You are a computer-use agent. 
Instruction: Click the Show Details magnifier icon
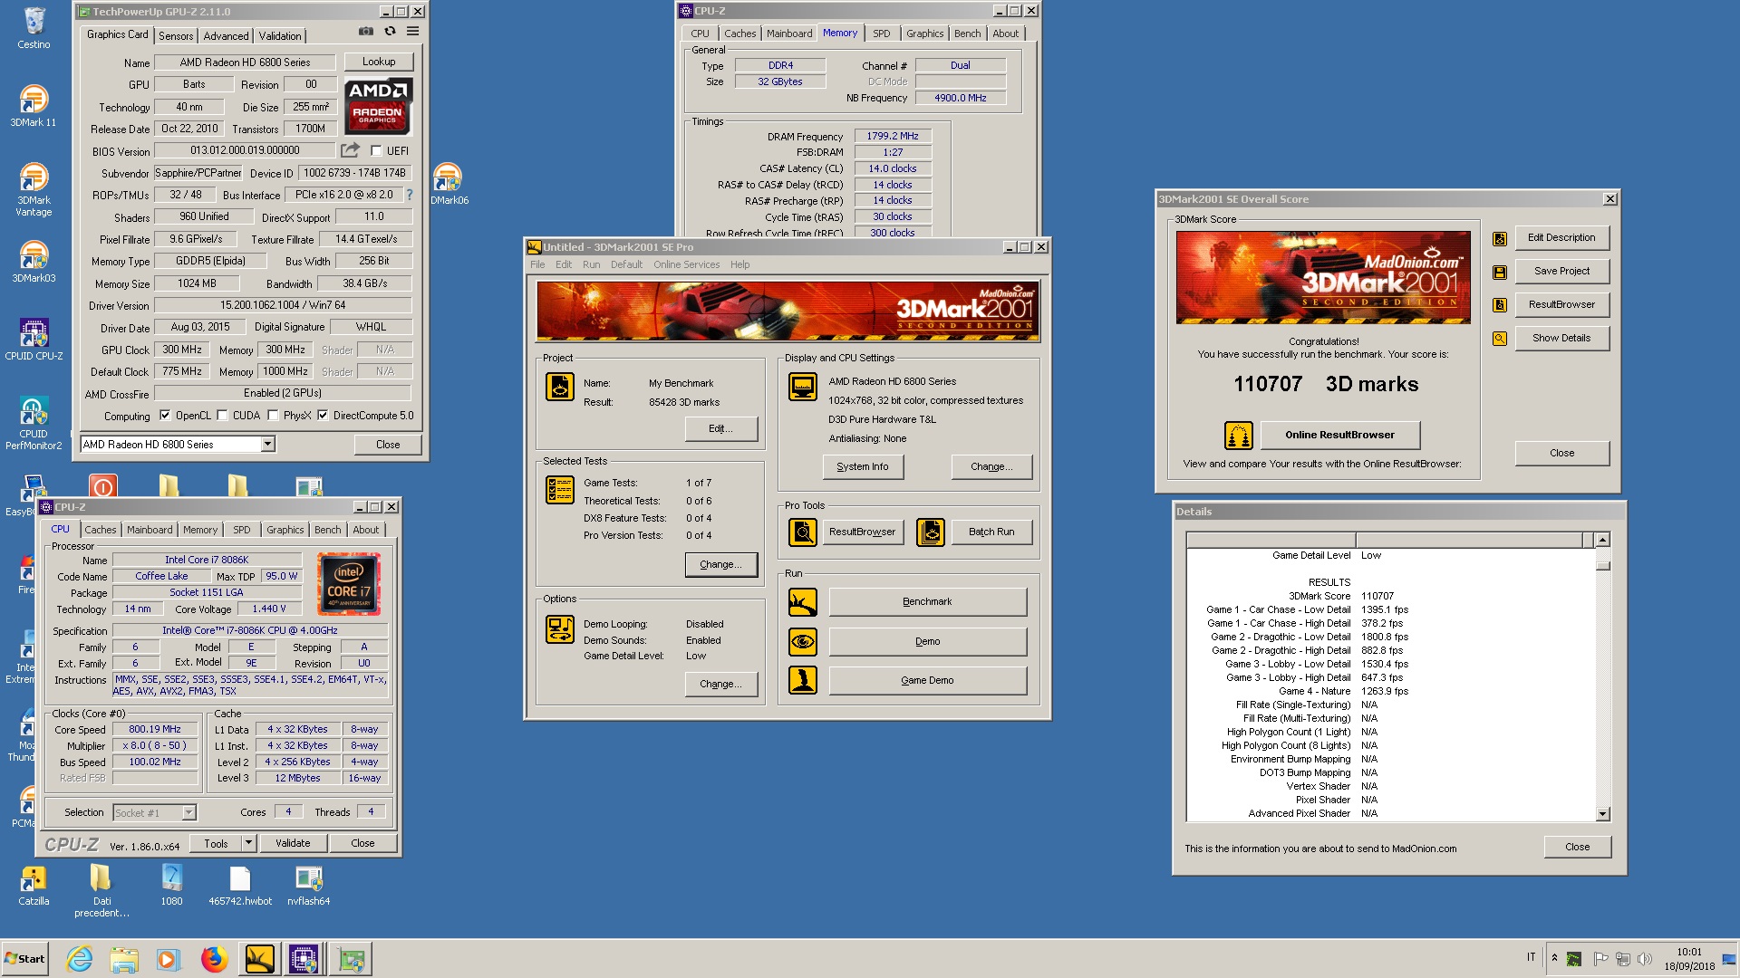(1500, 339)
